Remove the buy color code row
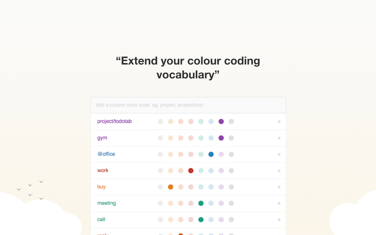This screenshot has width=376, height=235. tap(279, 187)
